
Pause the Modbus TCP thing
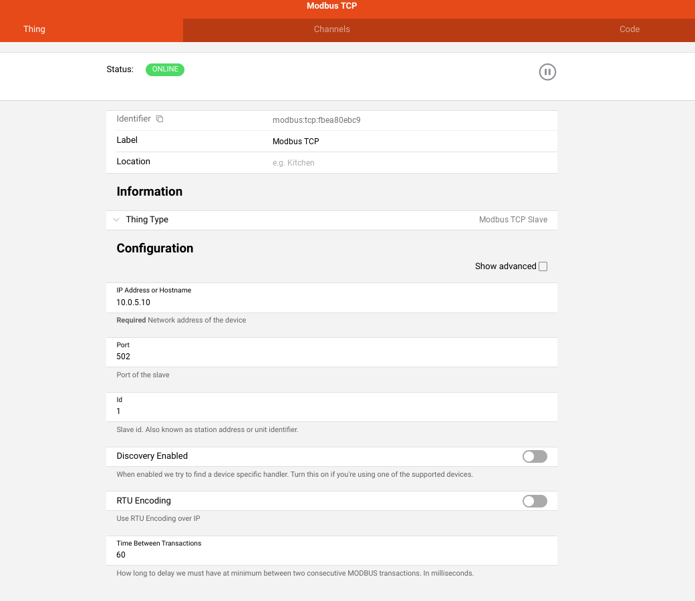pos(547,72)
